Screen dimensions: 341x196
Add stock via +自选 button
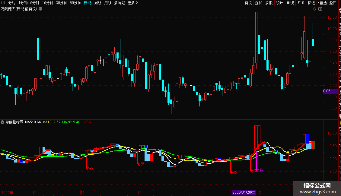point(322,3)
